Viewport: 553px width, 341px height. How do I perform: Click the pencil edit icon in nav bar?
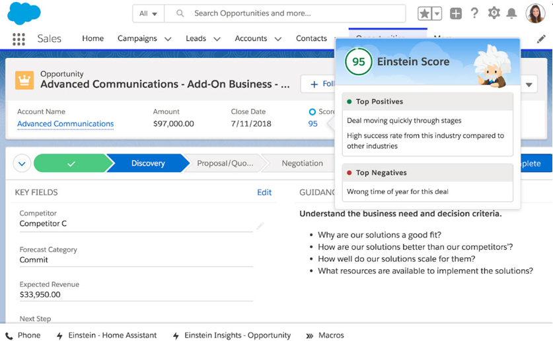click(x=541, y=39)
